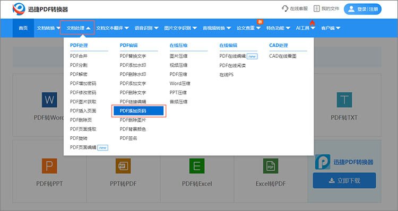Click the 在线客服 headset icon

pos(285,8)
